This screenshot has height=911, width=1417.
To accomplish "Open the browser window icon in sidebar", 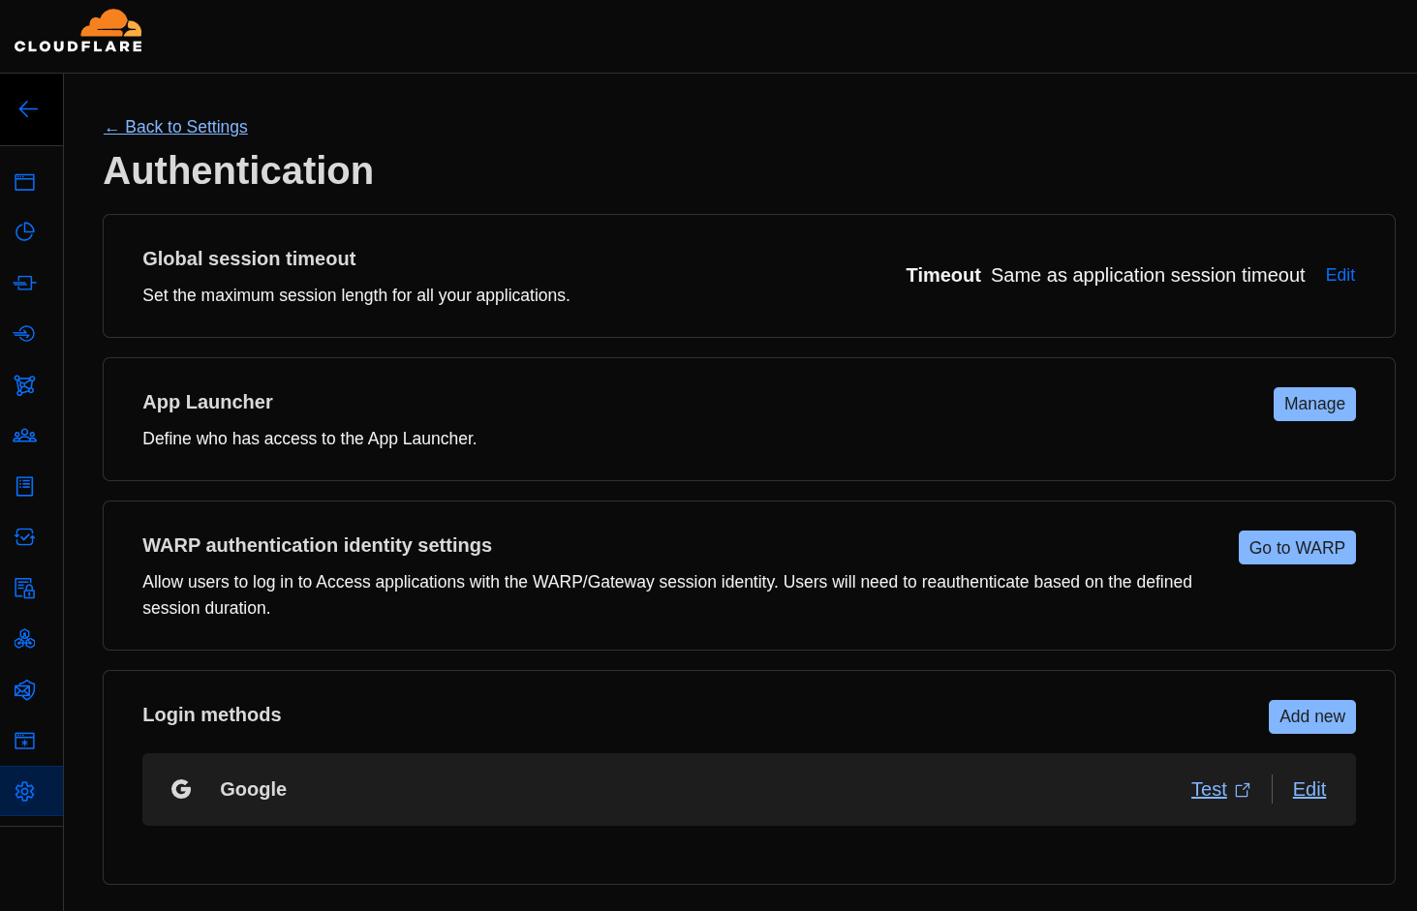I will 25,182.
